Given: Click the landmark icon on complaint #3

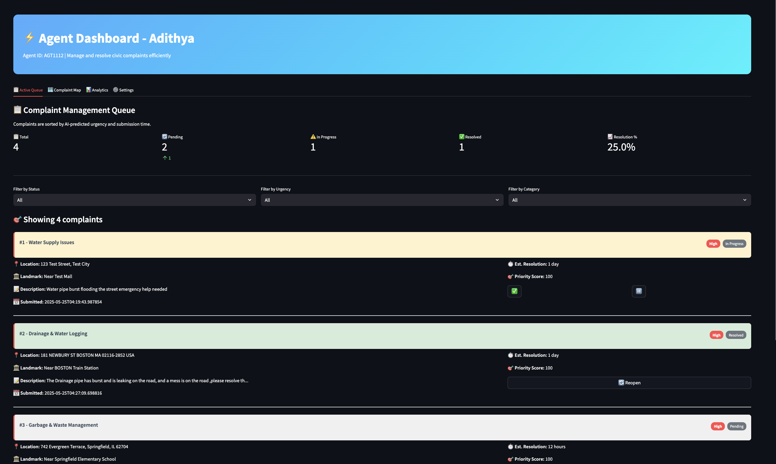Looking at the screenshot, I should 16,459.
